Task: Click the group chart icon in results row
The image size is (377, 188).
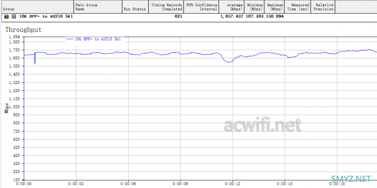Action: pos(7,16)
